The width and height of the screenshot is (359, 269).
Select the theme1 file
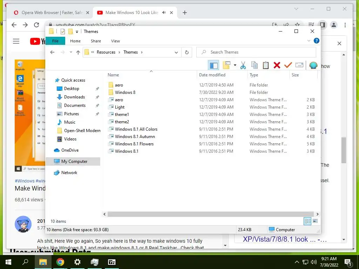(x=122, y=115)
